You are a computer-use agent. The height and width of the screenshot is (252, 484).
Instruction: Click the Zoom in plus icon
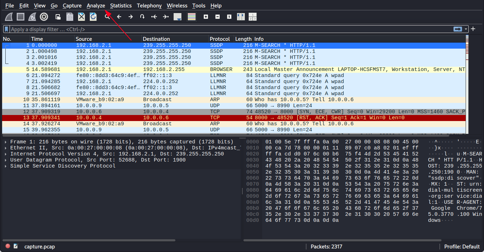[206, 17]
